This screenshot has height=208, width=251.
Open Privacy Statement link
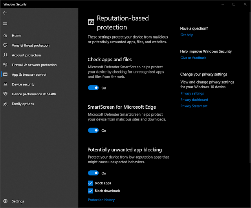194,106
